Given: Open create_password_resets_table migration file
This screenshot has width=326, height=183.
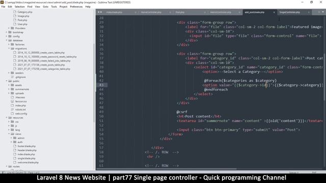Looking at the screenshot, I should click(x=47, y=56).
